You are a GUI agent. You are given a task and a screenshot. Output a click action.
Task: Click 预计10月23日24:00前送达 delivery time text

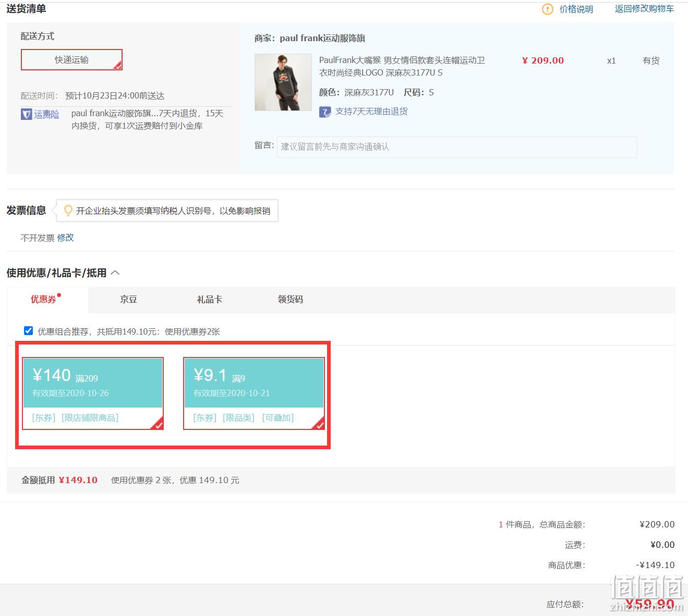pos(115,96)
